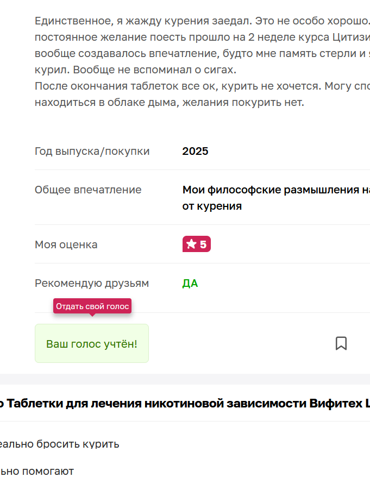Click the year value '2025'
The image size is (370, 496).
click(195, 151)
